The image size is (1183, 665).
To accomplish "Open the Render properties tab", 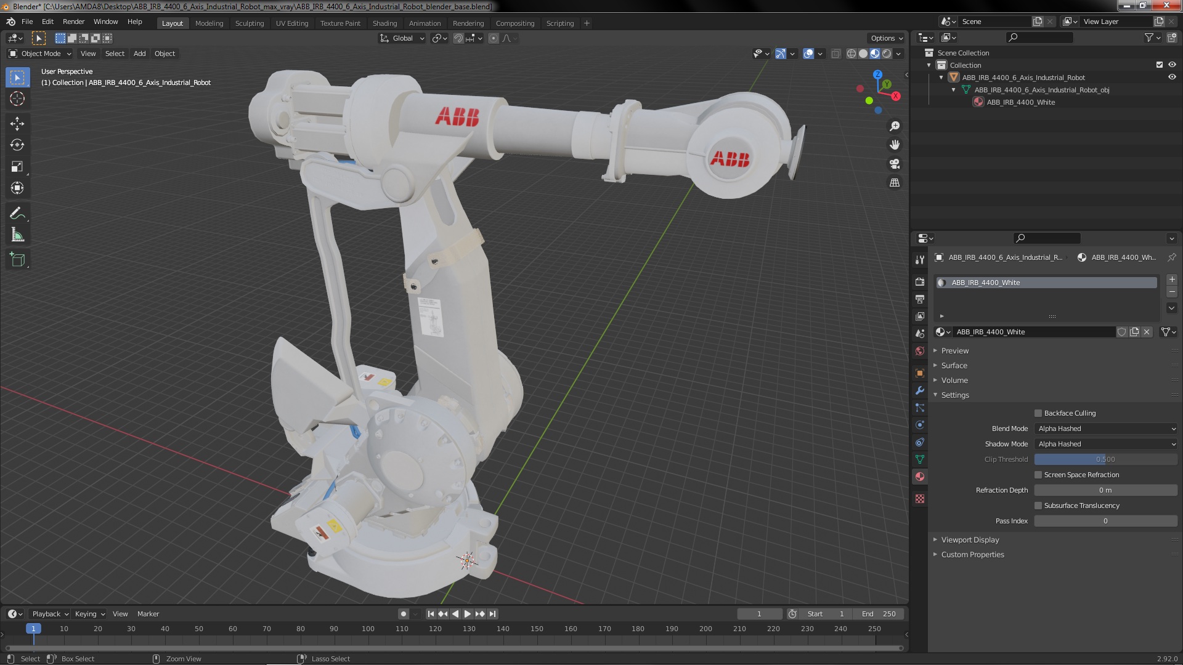I will (x=920, y=281).
